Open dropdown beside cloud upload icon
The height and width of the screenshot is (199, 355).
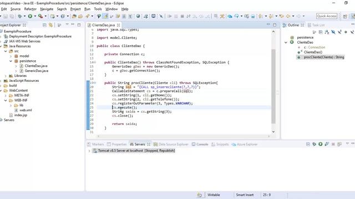(x=242, y=16)
